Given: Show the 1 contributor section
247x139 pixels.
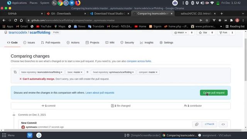Looking at the screenshot, I should tap(193, 106).
